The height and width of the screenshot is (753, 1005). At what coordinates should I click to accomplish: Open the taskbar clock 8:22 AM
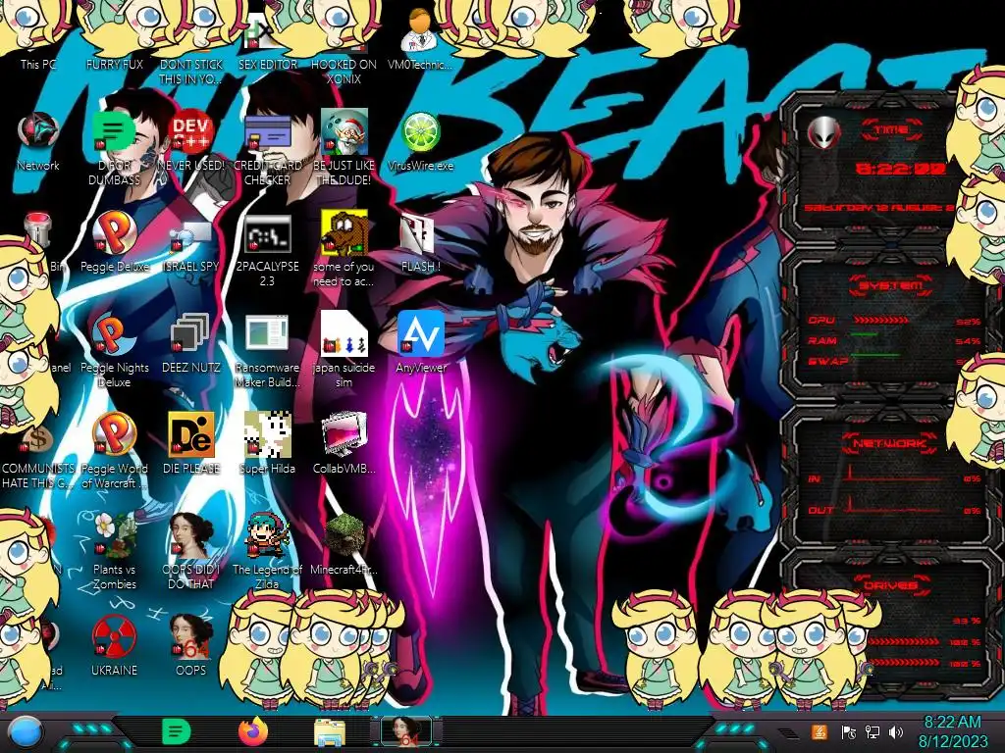[953, 731]
